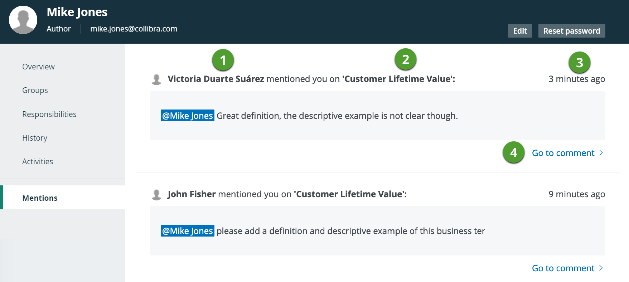Click the green number 2 callout badge
This screenshot has height=282, width=629.
405,59
